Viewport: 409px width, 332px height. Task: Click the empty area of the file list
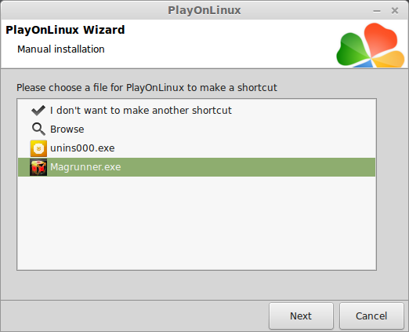(x=197, y=223)
